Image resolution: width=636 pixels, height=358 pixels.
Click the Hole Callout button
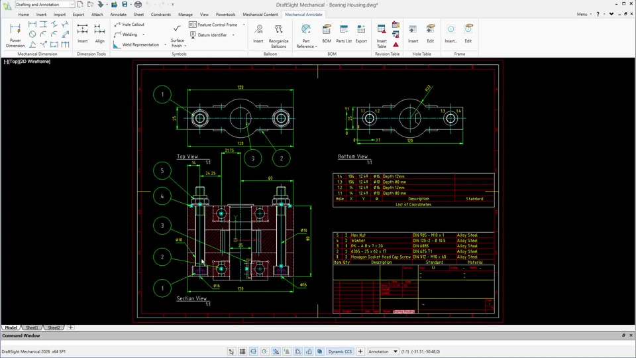coord(129,25)
